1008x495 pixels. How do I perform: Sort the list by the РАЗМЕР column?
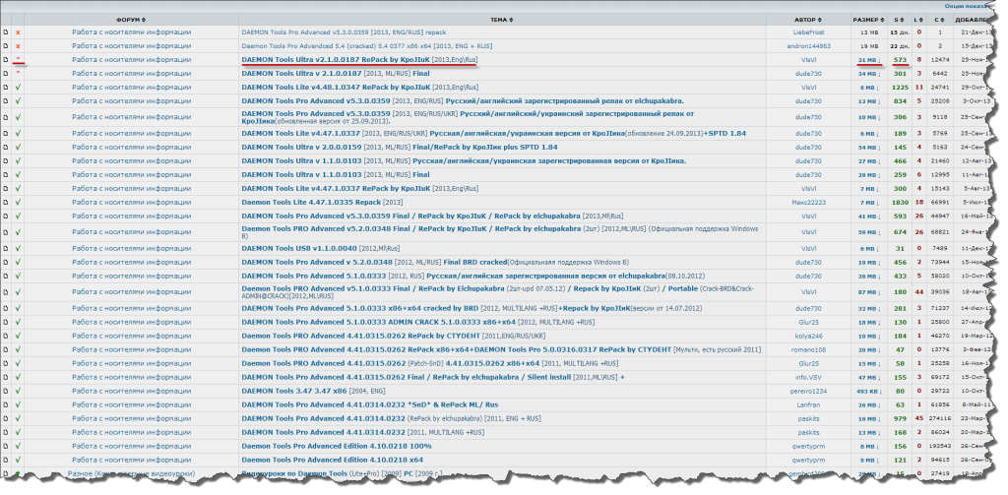pyautogui.click(x=869, y=20)
